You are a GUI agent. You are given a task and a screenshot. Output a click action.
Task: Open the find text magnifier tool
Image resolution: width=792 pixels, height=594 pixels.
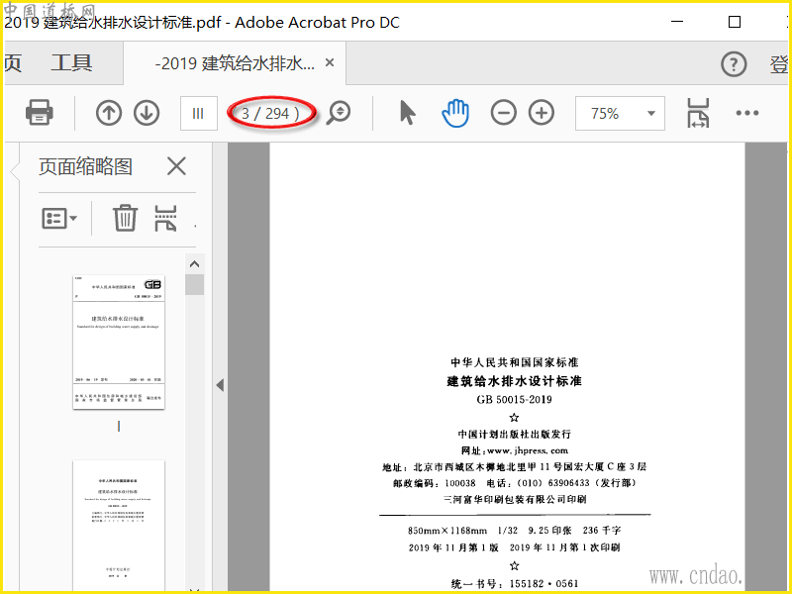point(338,113)
